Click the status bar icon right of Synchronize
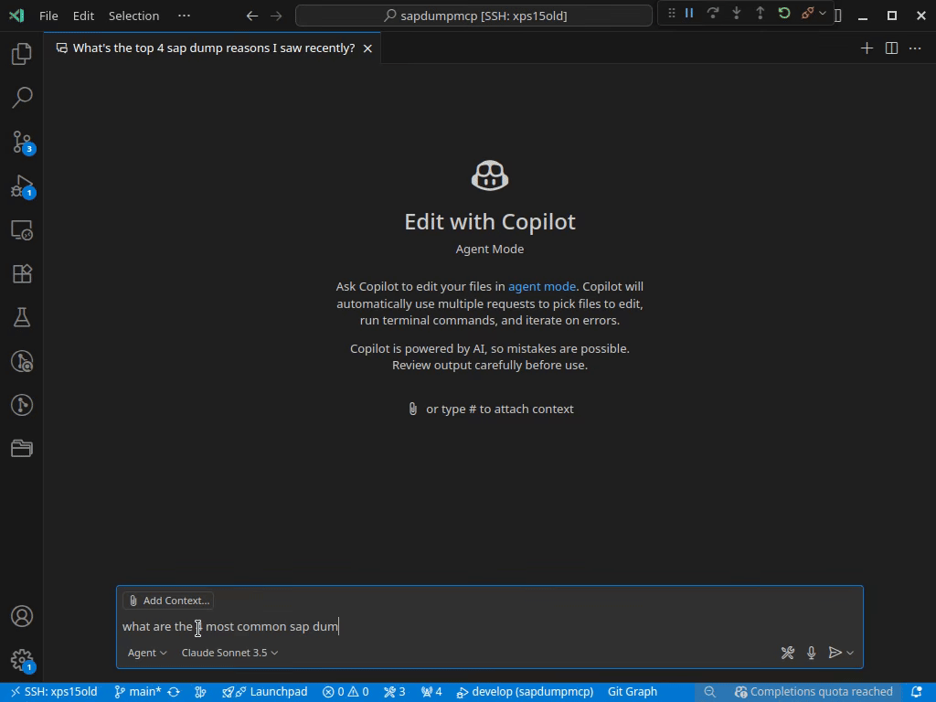Screen dimensions: 936x702 coord(200,692)
